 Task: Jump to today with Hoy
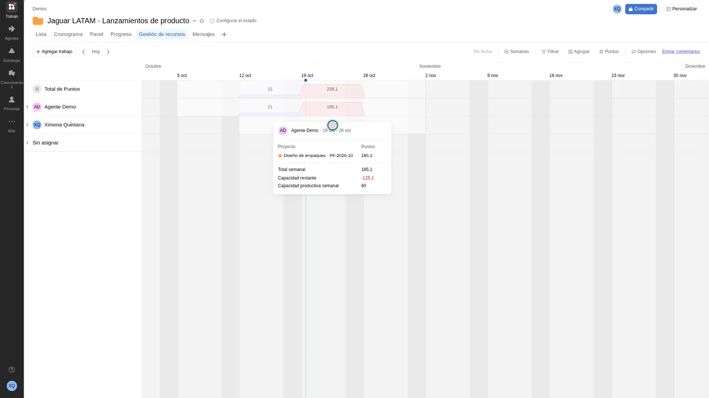(x=96, y=52)
